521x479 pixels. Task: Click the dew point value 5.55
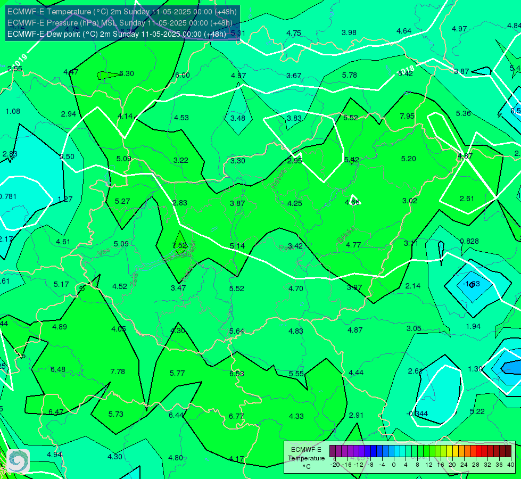296,374
